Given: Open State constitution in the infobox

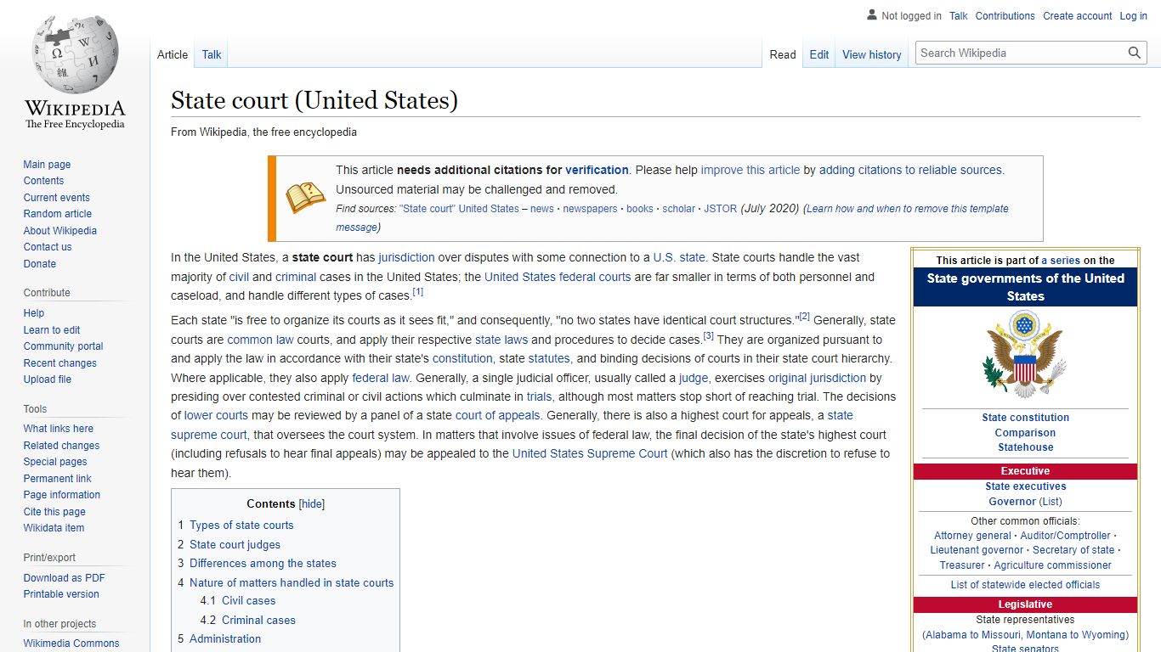Looking at the screenshot, I should [x=1025, y=418].
